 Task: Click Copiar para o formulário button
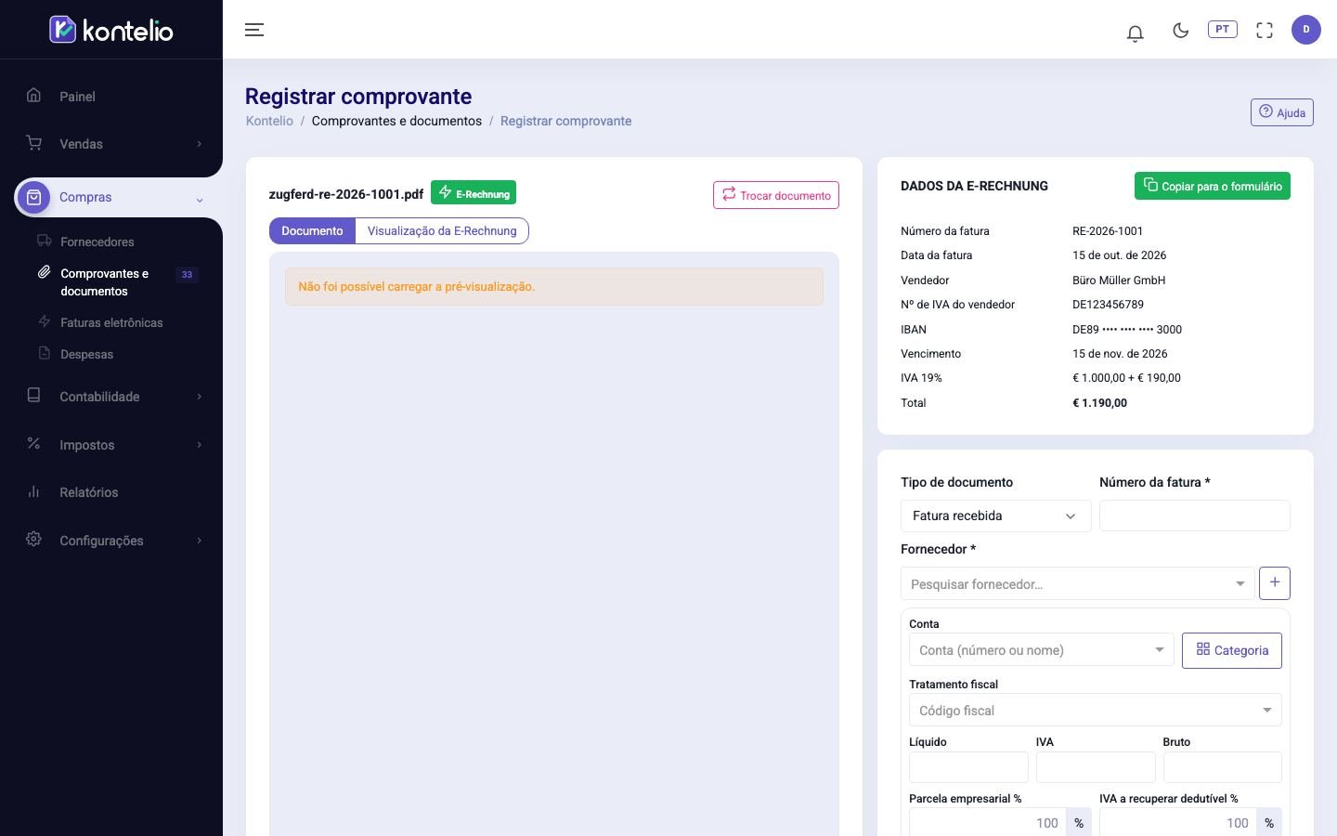pos(1213,186)
